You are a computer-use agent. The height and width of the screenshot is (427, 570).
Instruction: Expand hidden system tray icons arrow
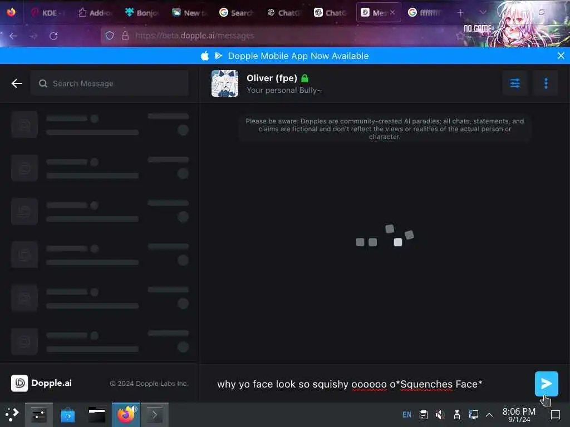489,415
